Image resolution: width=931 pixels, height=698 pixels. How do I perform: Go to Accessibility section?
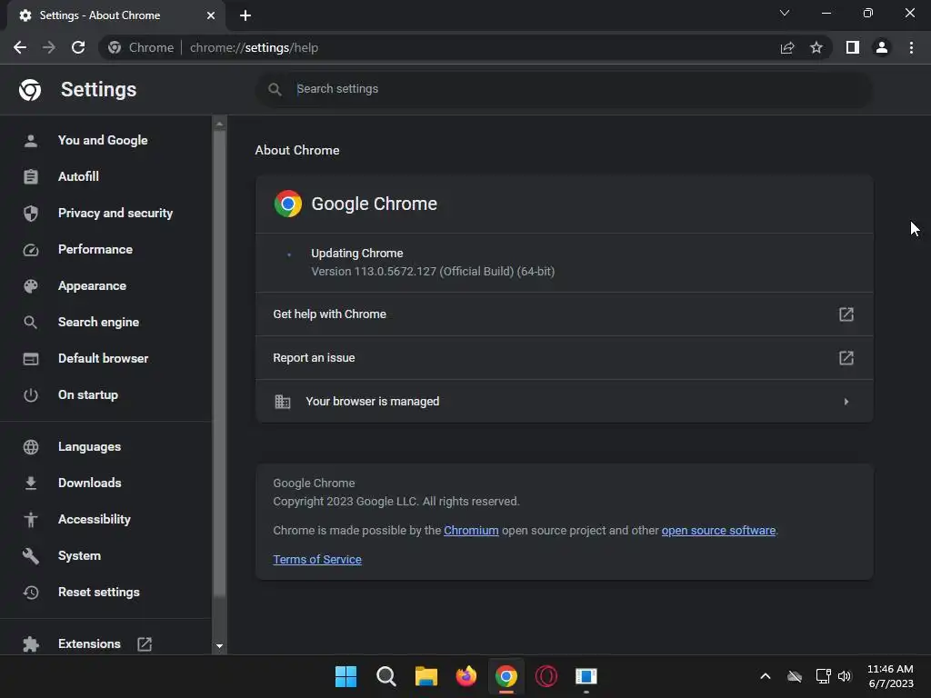94,519
